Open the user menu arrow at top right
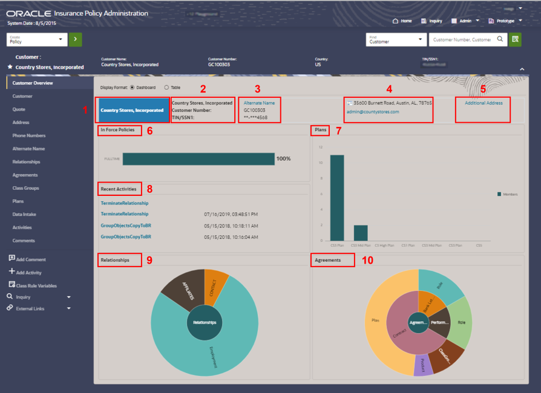541x393 pixels. (520, 8)
